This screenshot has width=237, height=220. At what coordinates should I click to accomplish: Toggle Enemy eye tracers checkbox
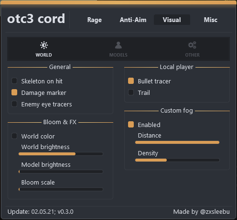[x=14, y=104]
